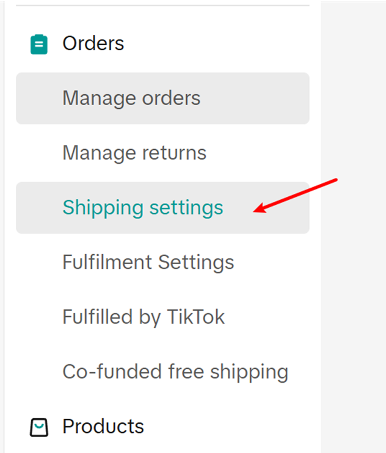Expand the Products section
The height and width of the screenshot is (453, 386).
coord(103,427)
